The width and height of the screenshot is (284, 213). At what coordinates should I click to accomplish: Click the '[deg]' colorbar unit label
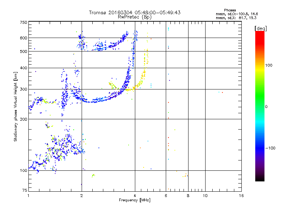pos(261,28)
